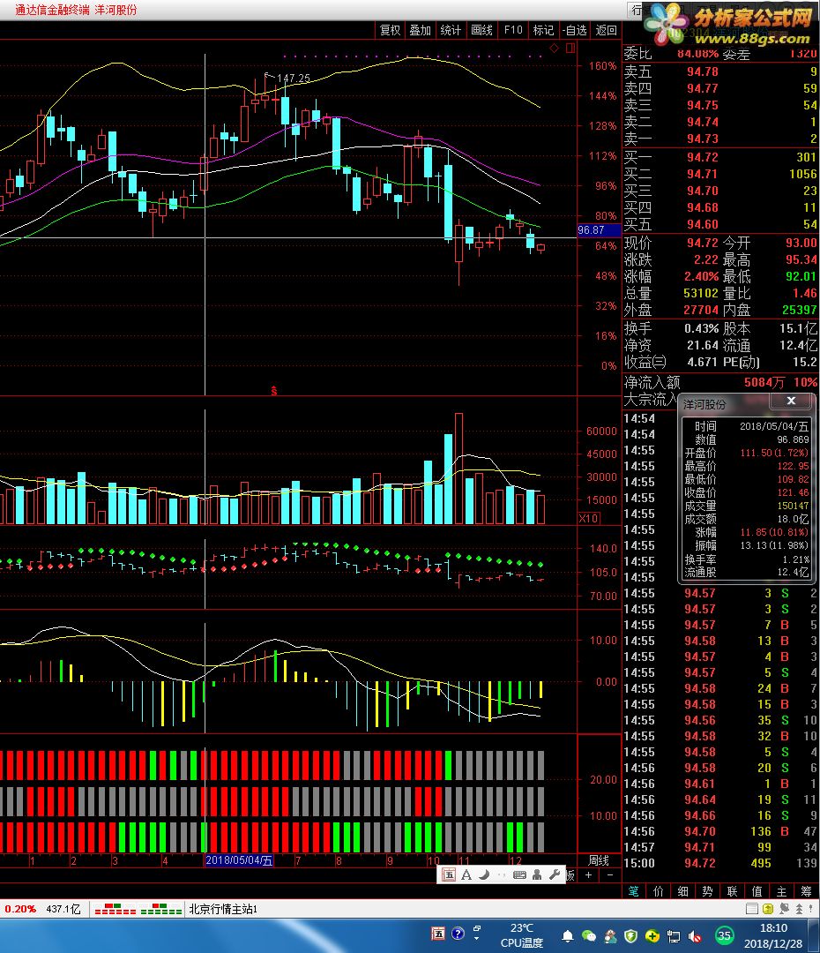Click the 复权 toolbar button
The height and width of the screenshot is (953, 820).
pyautogui.click(x=390, y=30)
